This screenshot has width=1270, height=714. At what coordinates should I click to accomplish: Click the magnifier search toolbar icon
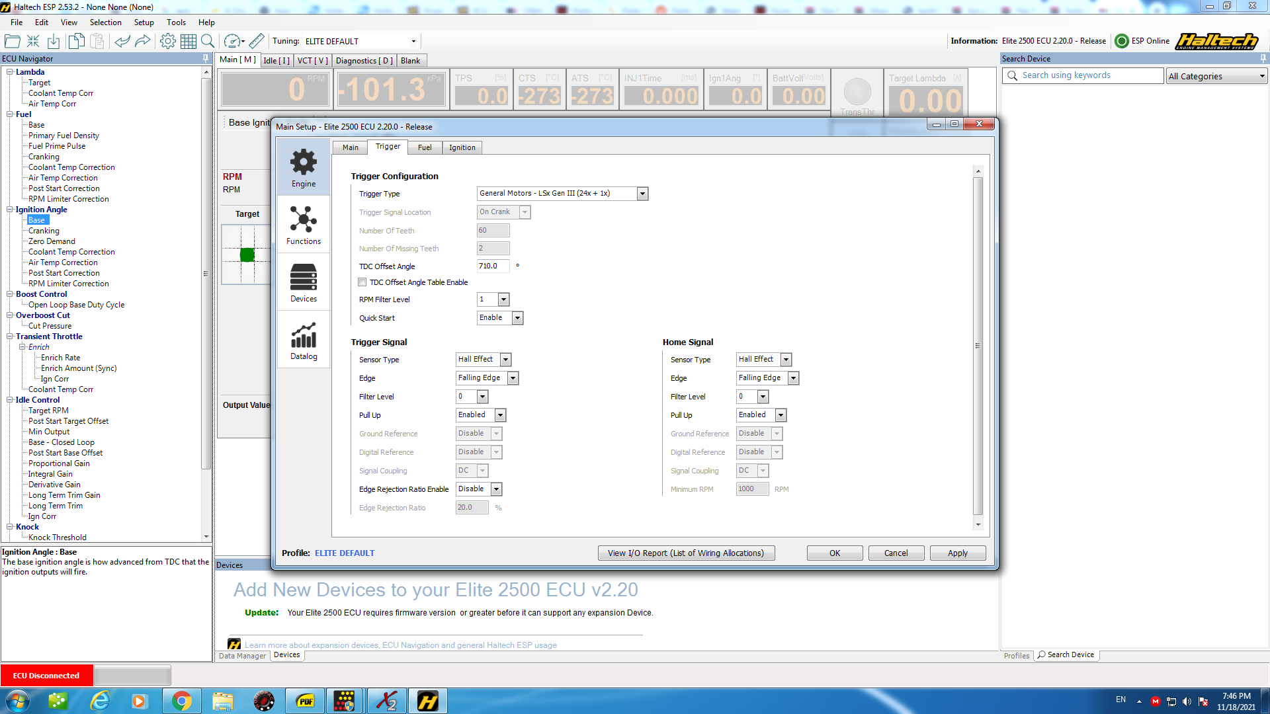click(x=208, y=41)
